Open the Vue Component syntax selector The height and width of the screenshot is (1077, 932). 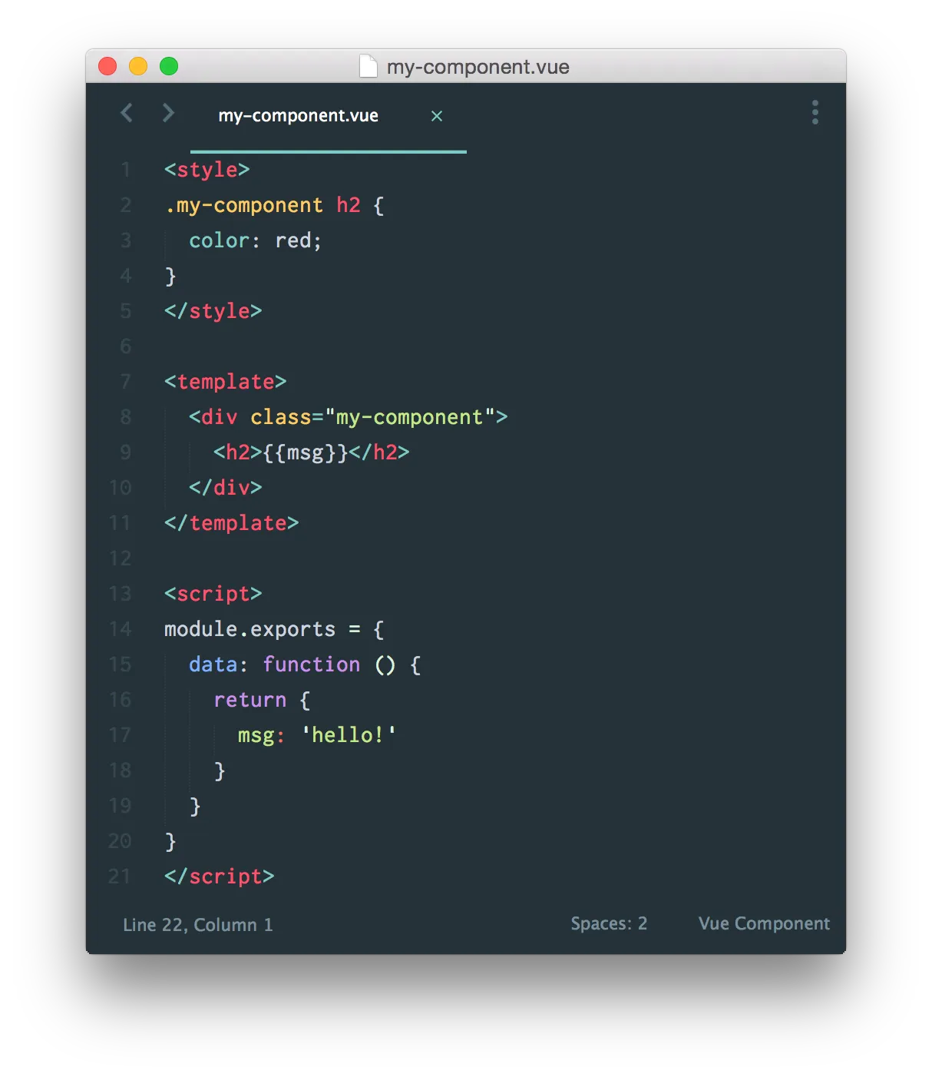coord(764,923)
